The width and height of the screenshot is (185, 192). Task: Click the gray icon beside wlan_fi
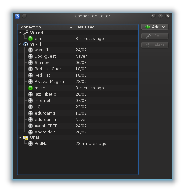tap(30, 50)
